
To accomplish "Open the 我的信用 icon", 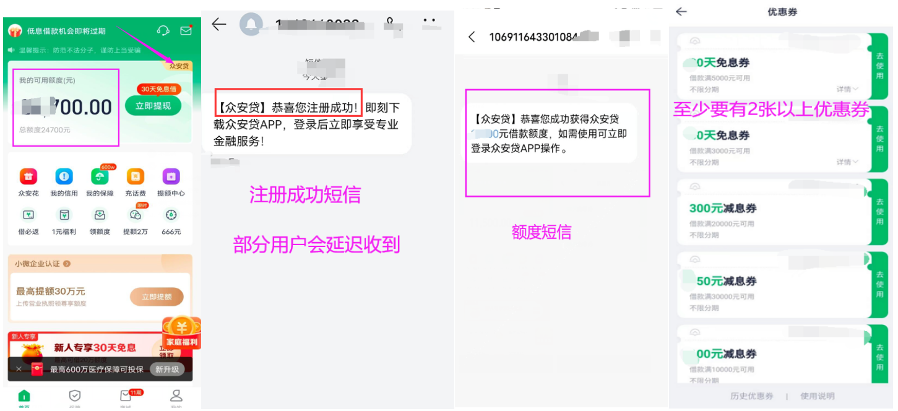I will 64,176.
